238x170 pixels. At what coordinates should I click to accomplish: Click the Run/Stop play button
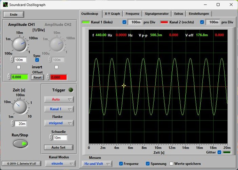20,144
